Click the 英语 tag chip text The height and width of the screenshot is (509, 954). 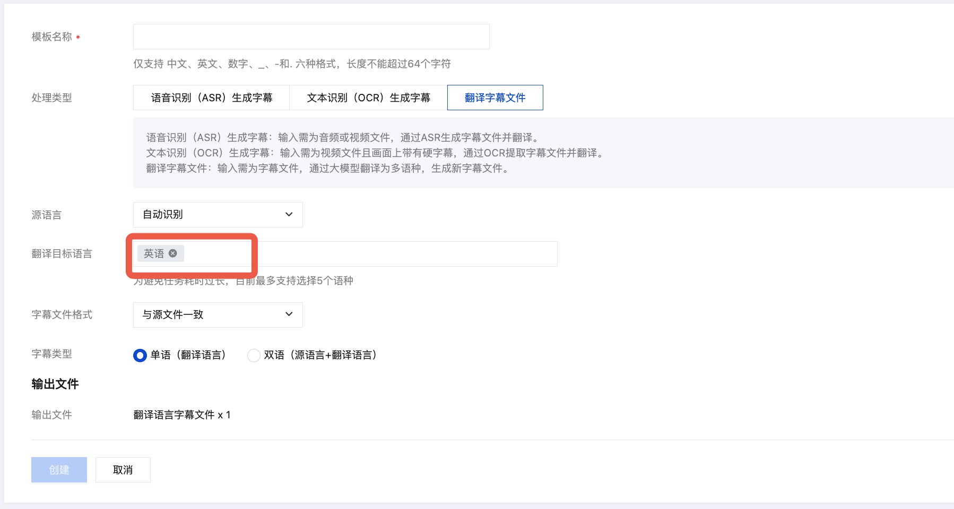coord(154,253)
